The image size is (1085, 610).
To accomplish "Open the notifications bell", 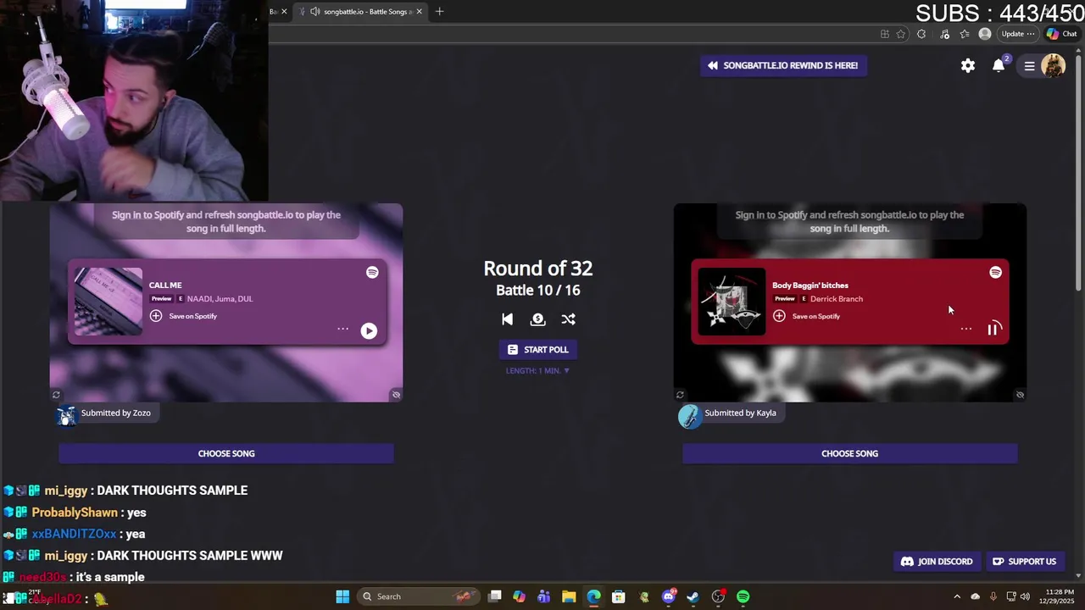I will [999, 65].
